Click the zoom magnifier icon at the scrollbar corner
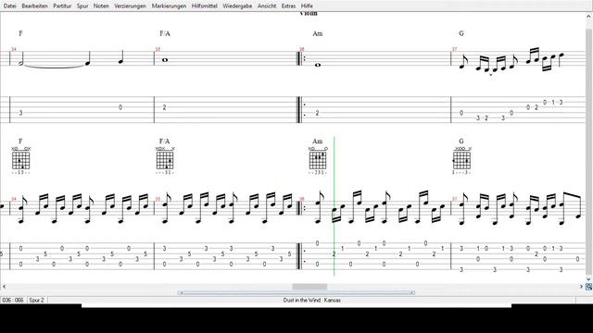The width and height of the screenshot is (593, 333). click(589, 287)
